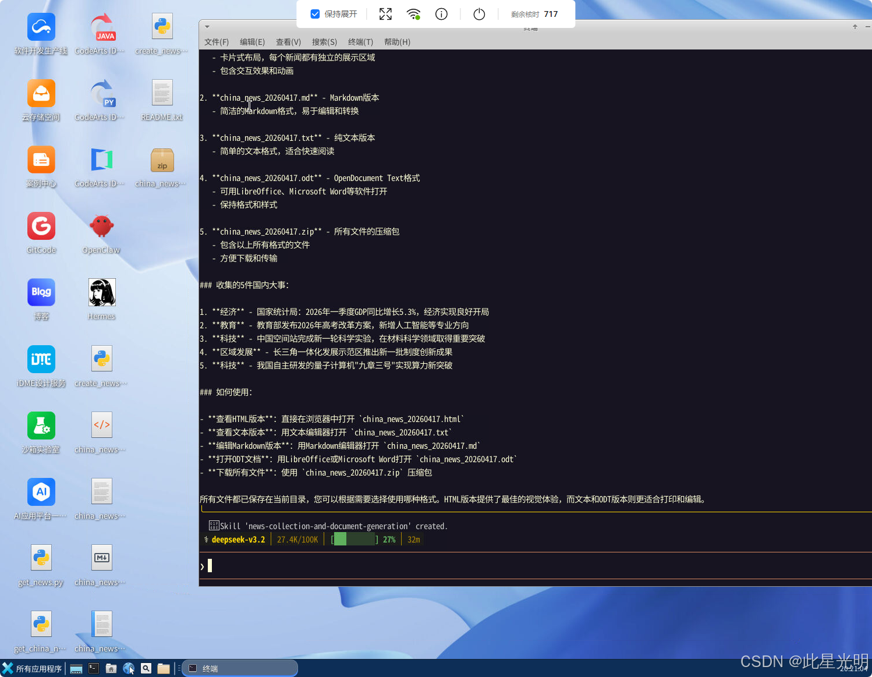Click the info button next to Wi-Fi
Viewport: 872px width, 677px height.
click(x=441, y=14)
